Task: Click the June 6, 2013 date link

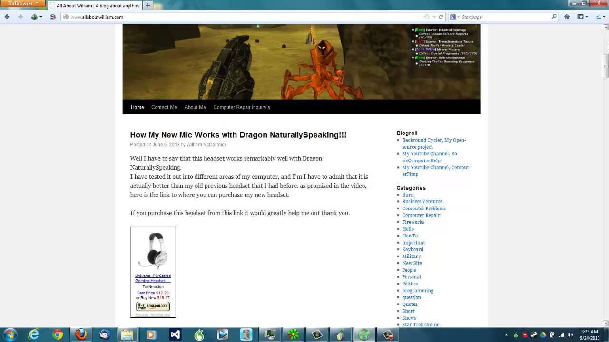Action: point(166,145)
